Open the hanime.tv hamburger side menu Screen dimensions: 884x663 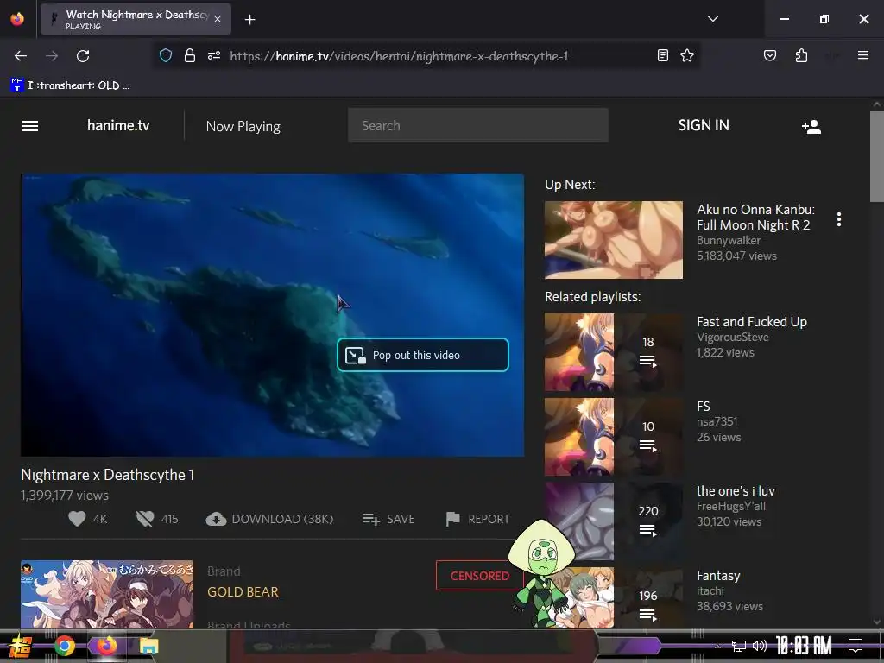coord(30,126)
